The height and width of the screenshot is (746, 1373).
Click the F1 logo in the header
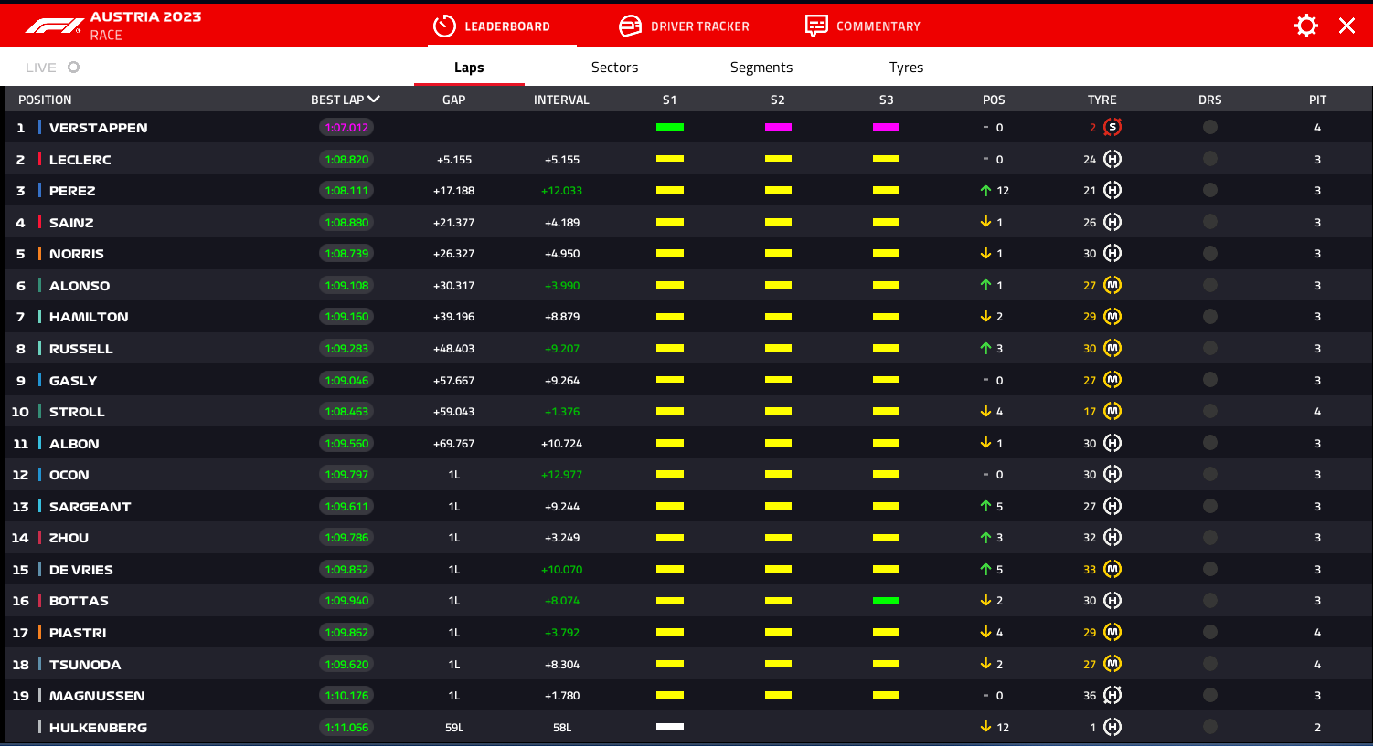(x=54, y=26)
